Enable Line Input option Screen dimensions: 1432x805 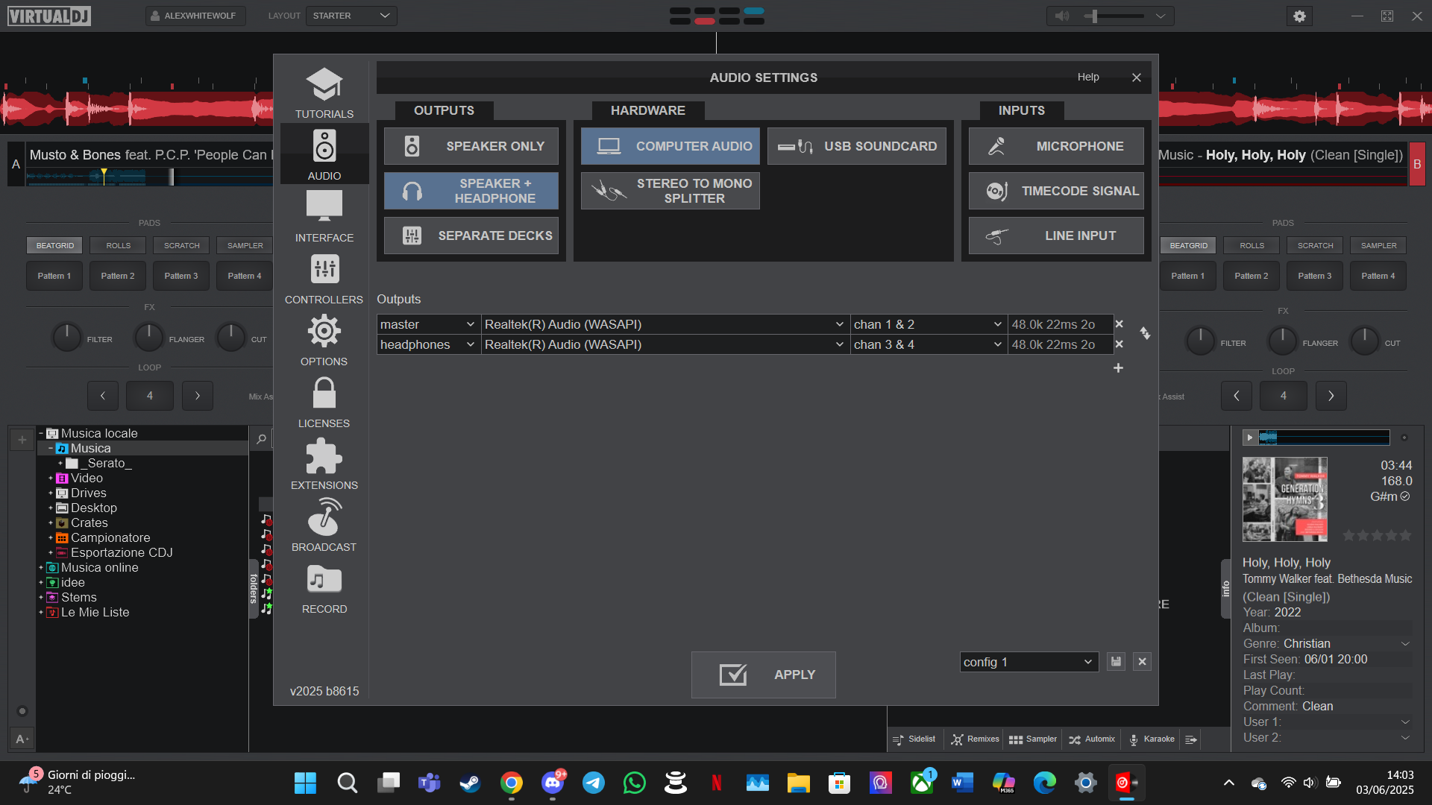click(1056, 236)
